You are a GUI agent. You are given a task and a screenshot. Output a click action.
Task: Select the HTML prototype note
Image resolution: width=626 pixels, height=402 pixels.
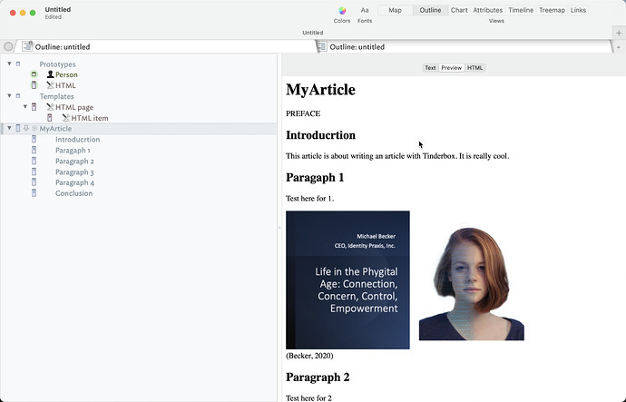point(65,85)
